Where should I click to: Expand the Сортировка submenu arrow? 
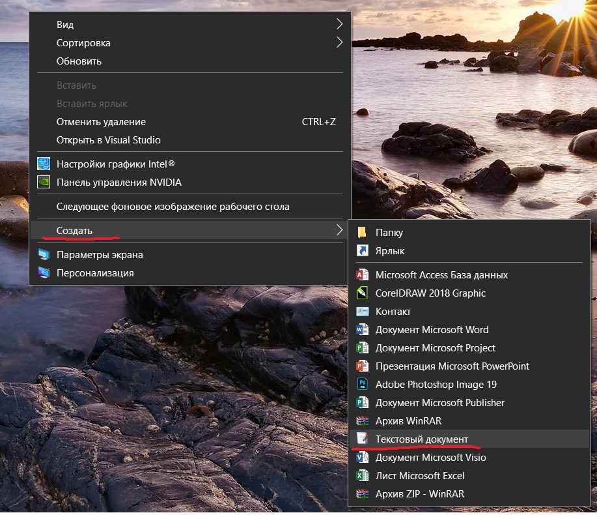(339, 42)
